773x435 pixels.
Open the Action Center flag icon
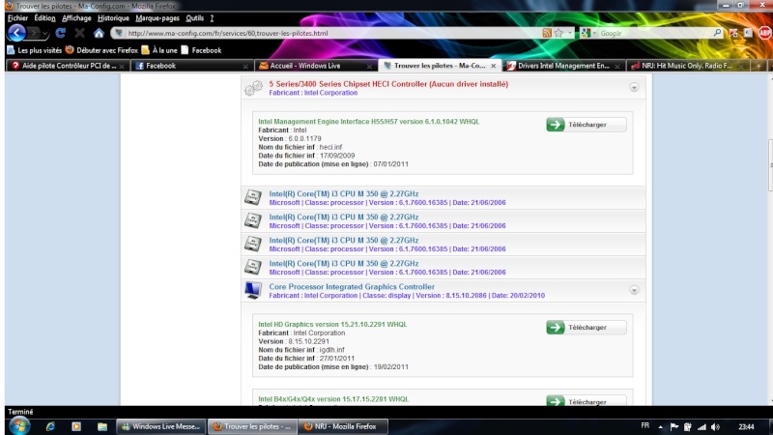(673, 427)
